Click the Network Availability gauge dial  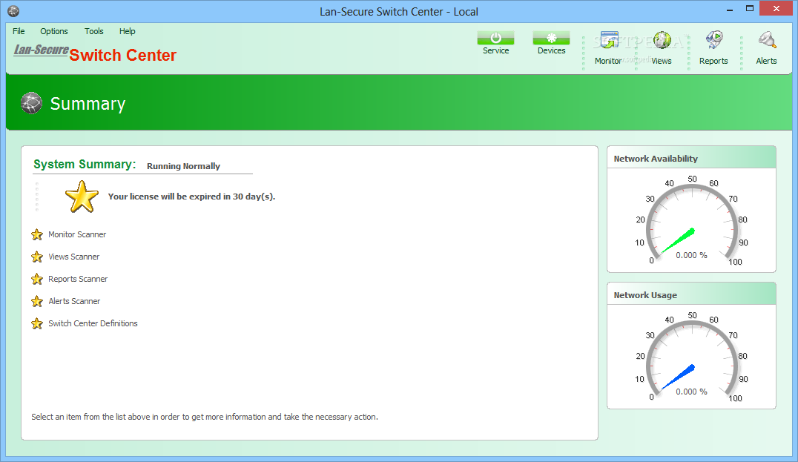pos(692,222)
